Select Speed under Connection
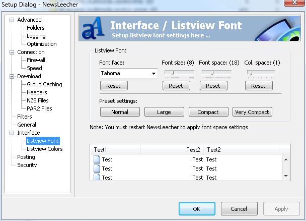Viewport: 306px width, 221px height. (34, 68)
